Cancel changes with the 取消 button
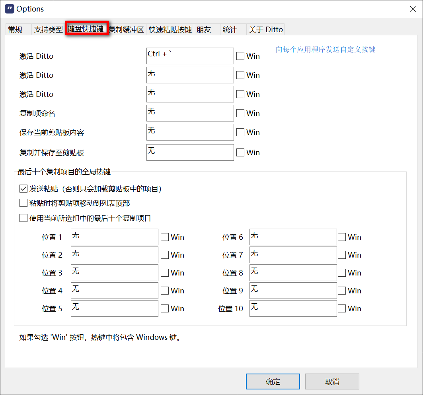 [x=332, y=381]
